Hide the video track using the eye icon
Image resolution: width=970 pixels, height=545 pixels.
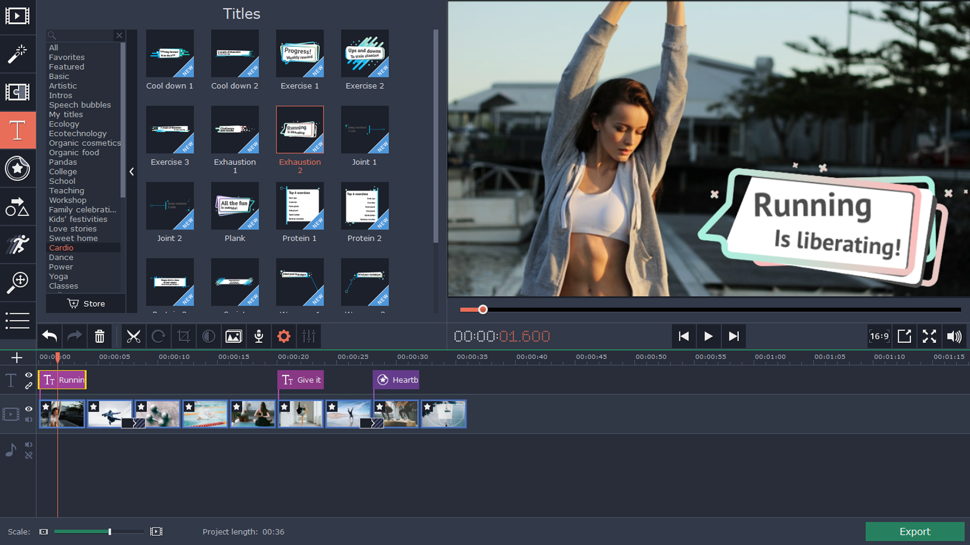click(29, 407)
